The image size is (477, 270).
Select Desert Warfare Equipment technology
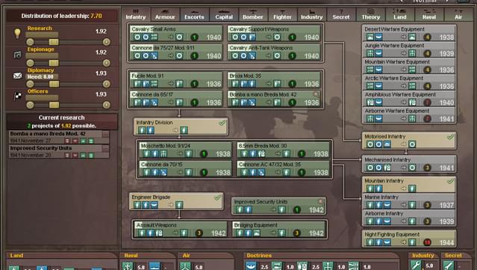[408, 34]
